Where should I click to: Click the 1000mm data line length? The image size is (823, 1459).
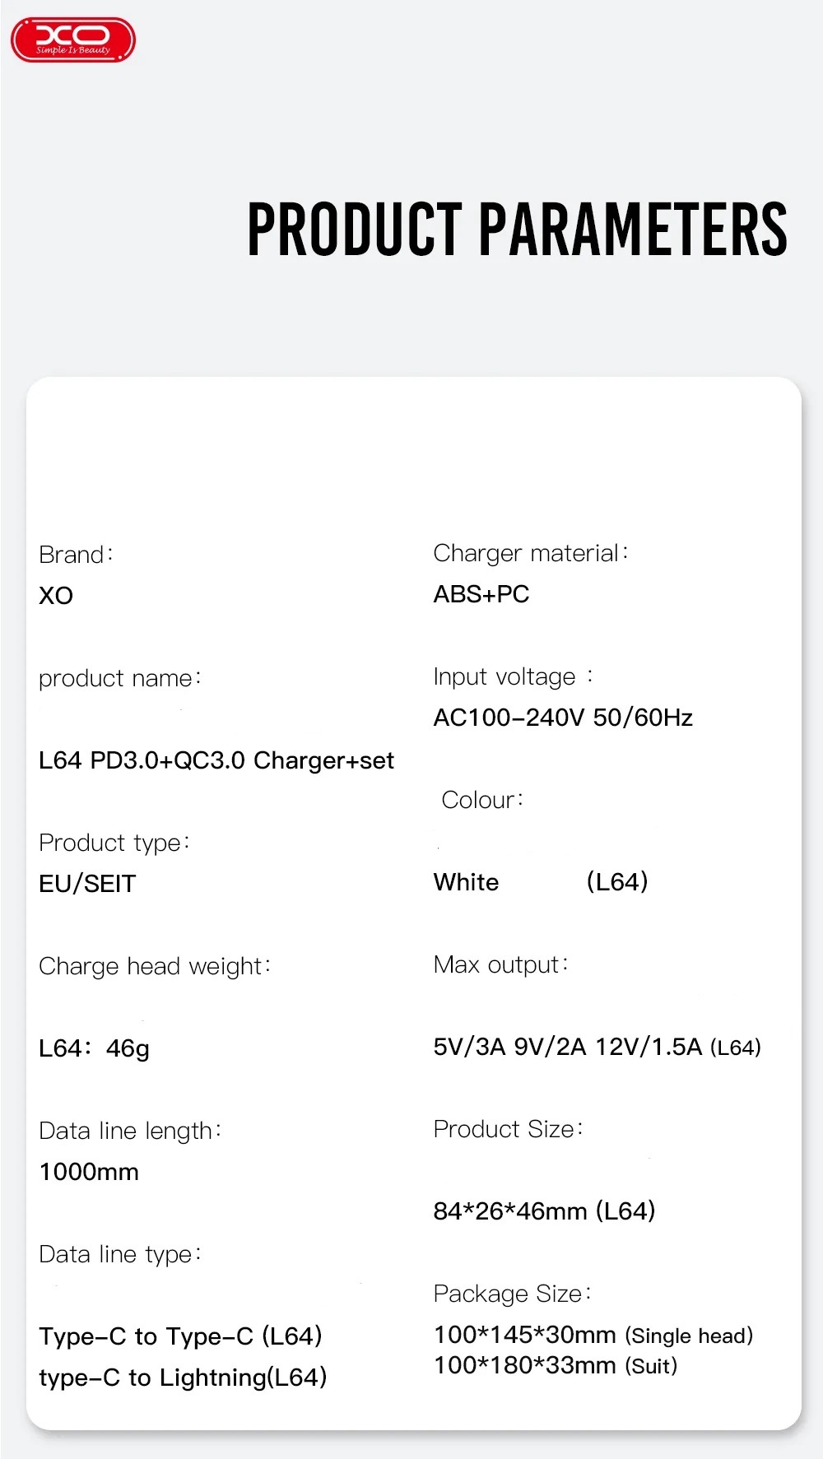click(89, 1172)
